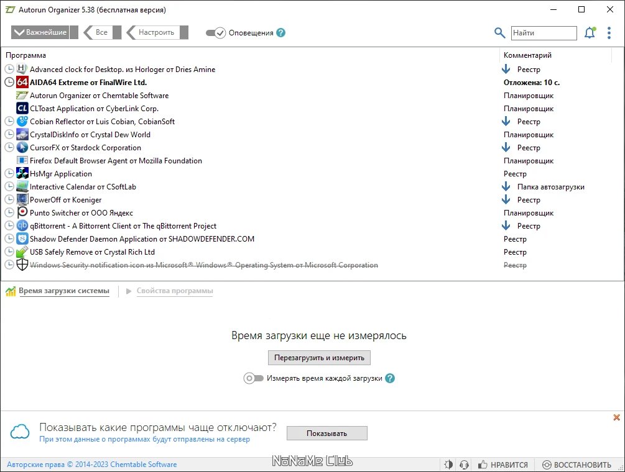625x472 pixels.
Task: Click the Punto Switcher program icon
Action: pos(21,212)
